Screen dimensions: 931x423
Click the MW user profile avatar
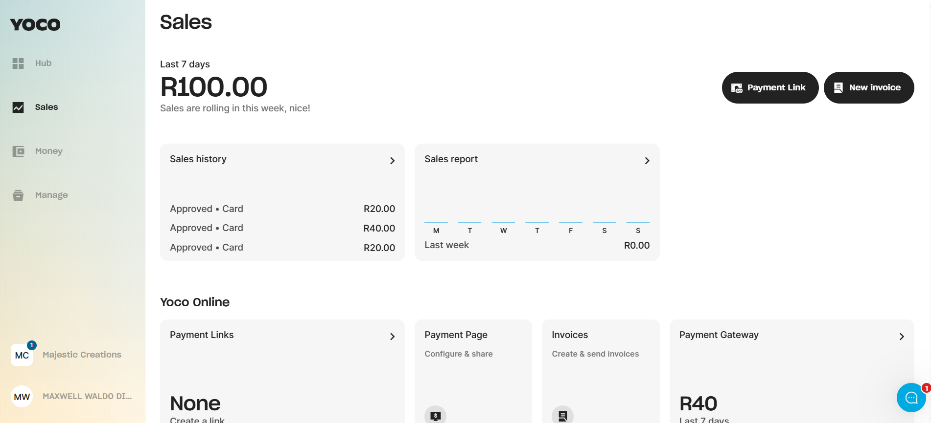point(22,397)
